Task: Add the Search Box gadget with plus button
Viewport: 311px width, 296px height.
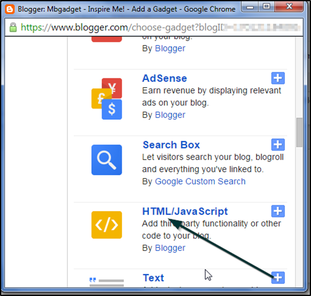Action: [278, 145]
